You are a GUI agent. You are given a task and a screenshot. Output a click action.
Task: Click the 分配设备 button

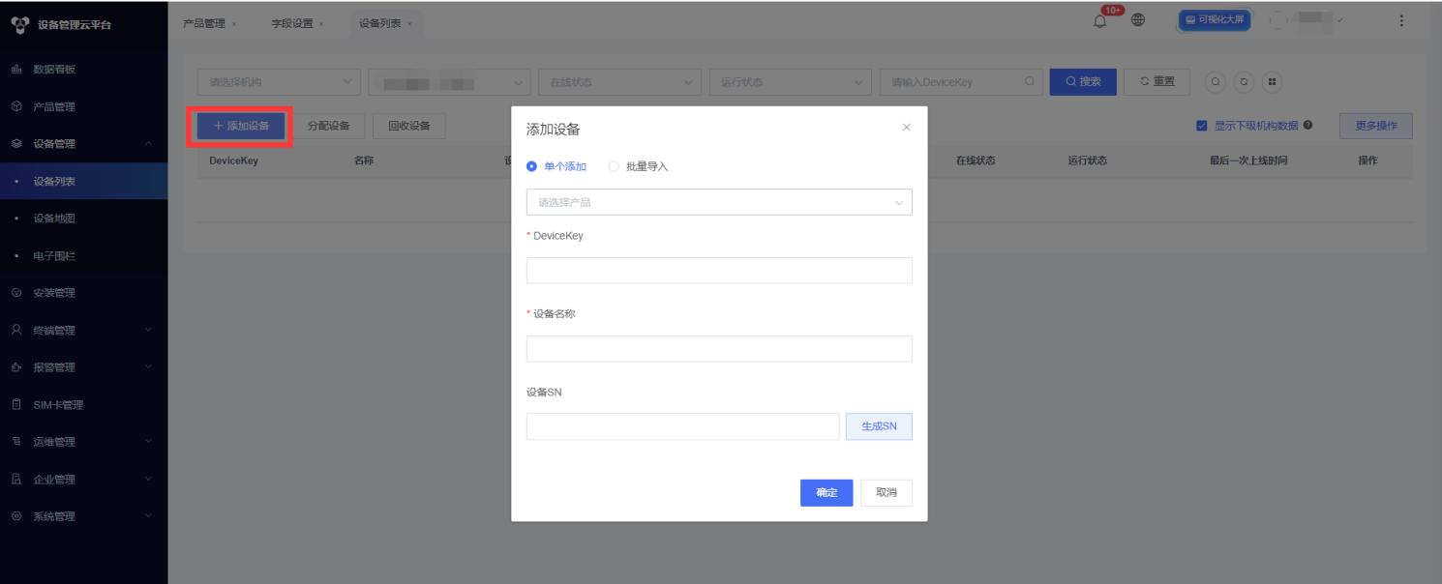pyautogui.click(x=328, y=126)
